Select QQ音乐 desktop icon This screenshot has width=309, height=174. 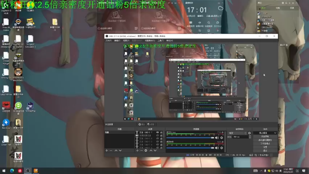31,7
